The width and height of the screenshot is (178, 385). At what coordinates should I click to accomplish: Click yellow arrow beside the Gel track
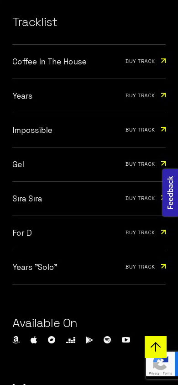click(x=163, y=163)
